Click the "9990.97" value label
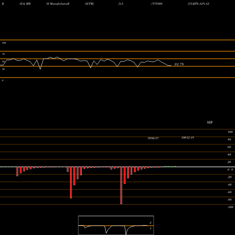Image resolution: width=235 pixels, height=235 pixels. 153,138
